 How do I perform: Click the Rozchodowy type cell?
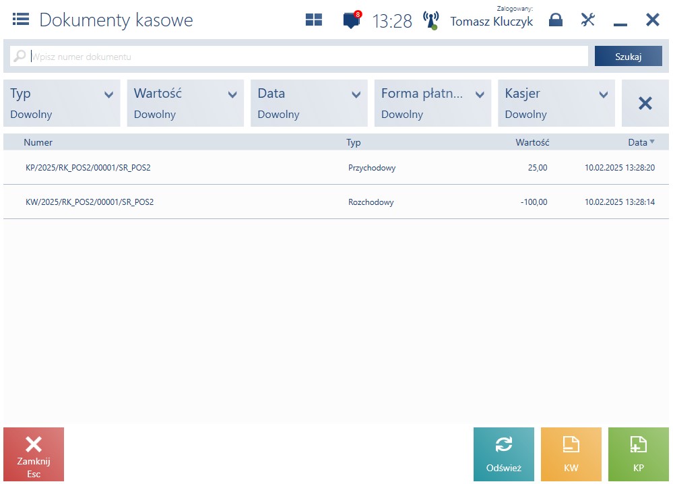(x=371, y=202)
